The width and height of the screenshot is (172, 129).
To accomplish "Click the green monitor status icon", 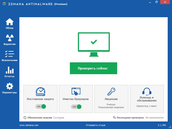I will point(94,44).
